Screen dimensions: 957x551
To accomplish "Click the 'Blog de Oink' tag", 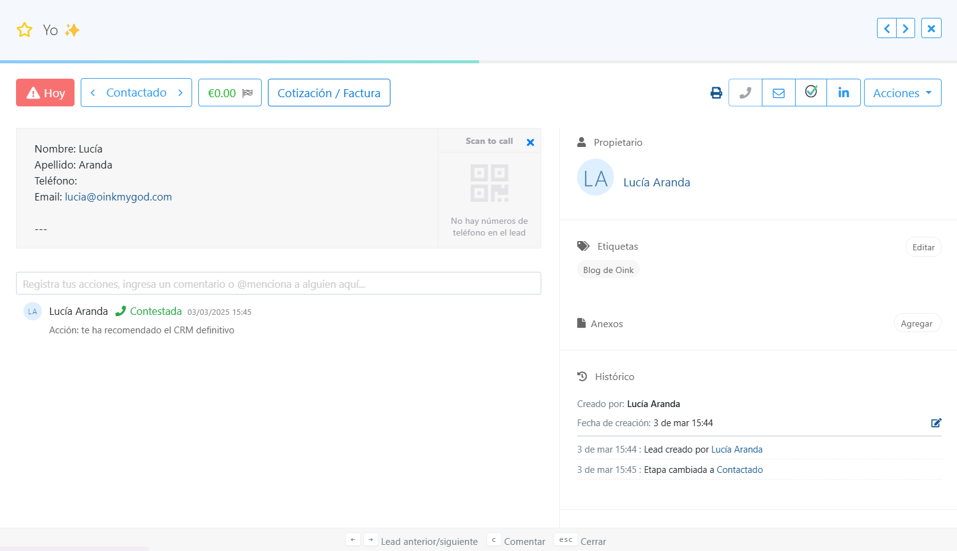I will point(608,269).
